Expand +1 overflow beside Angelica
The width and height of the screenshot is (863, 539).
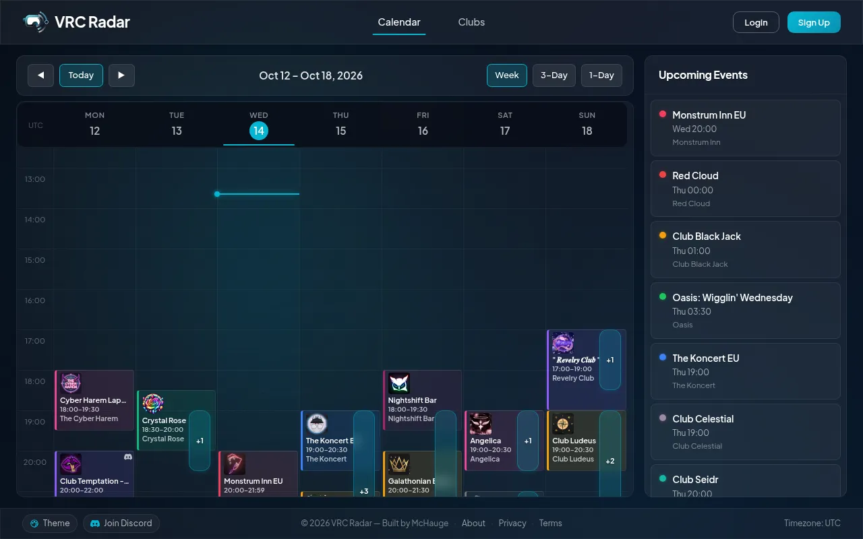[528, 441]
